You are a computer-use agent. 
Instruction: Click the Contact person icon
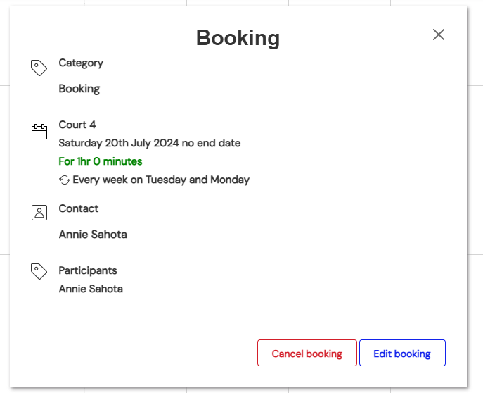pos(39,213)
